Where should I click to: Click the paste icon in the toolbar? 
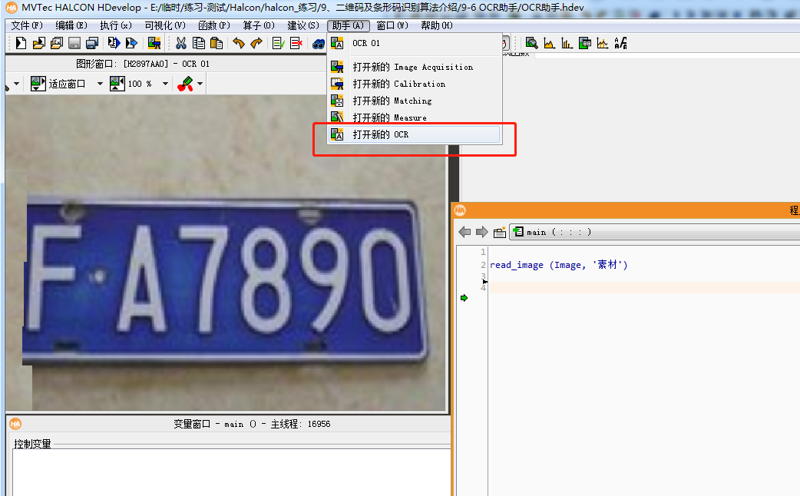[217, 43]
